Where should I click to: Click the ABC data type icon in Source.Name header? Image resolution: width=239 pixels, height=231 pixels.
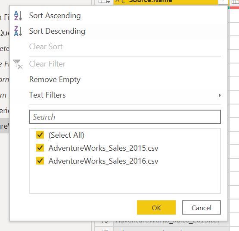click(120, 2)
